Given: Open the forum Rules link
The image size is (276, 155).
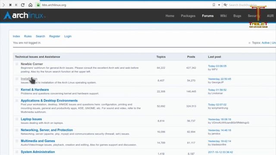Looking at the screenshot, I should pyautogui.click(x=28, y=36).
